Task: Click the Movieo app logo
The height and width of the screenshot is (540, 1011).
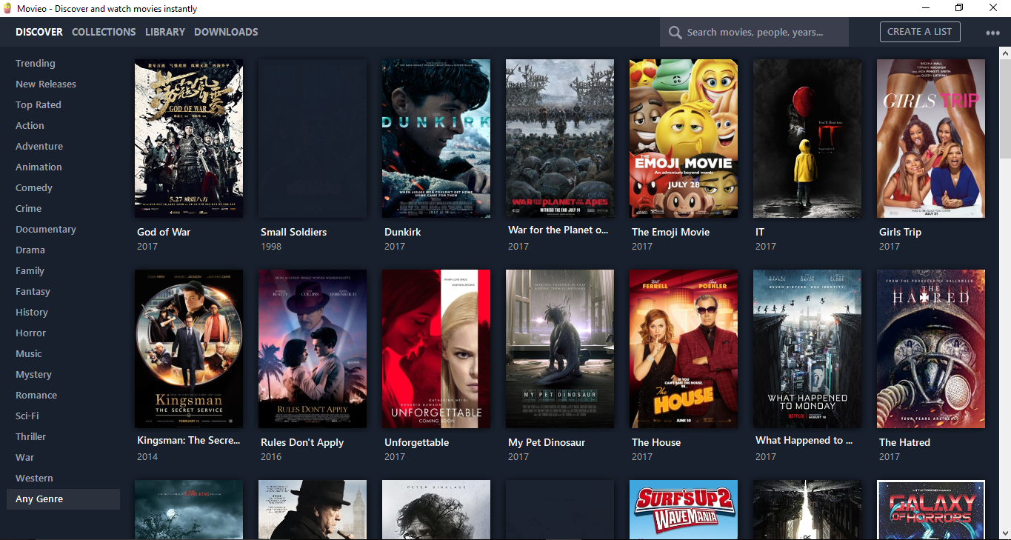Action: tap(8, 8)
